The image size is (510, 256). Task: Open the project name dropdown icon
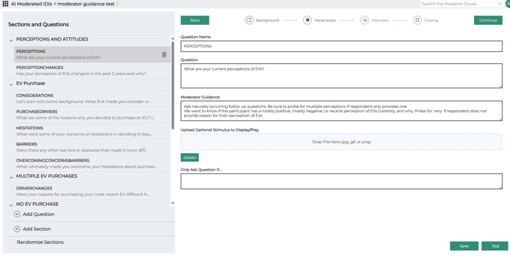point(118,4)
